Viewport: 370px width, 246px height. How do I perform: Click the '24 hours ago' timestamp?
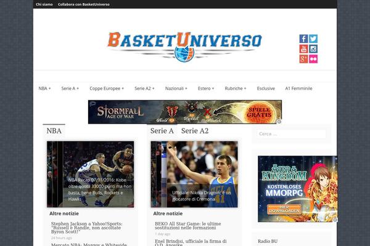(x=61, y=238)
